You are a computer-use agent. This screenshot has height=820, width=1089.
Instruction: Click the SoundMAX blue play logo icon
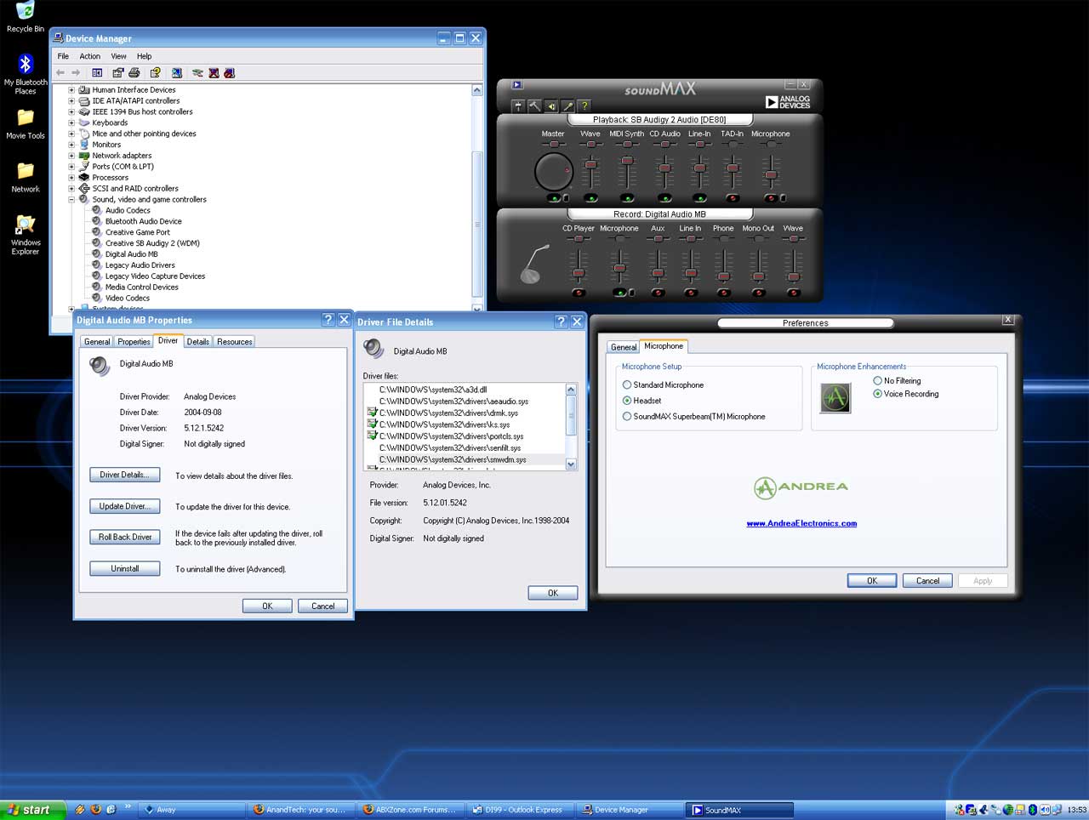point(516,84)
